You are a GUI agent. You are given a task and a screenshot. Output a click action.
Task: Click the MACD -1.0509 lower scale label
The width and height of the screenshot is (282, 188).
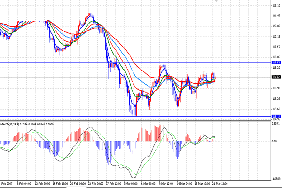pyautogui.click(x=276, y=178)
